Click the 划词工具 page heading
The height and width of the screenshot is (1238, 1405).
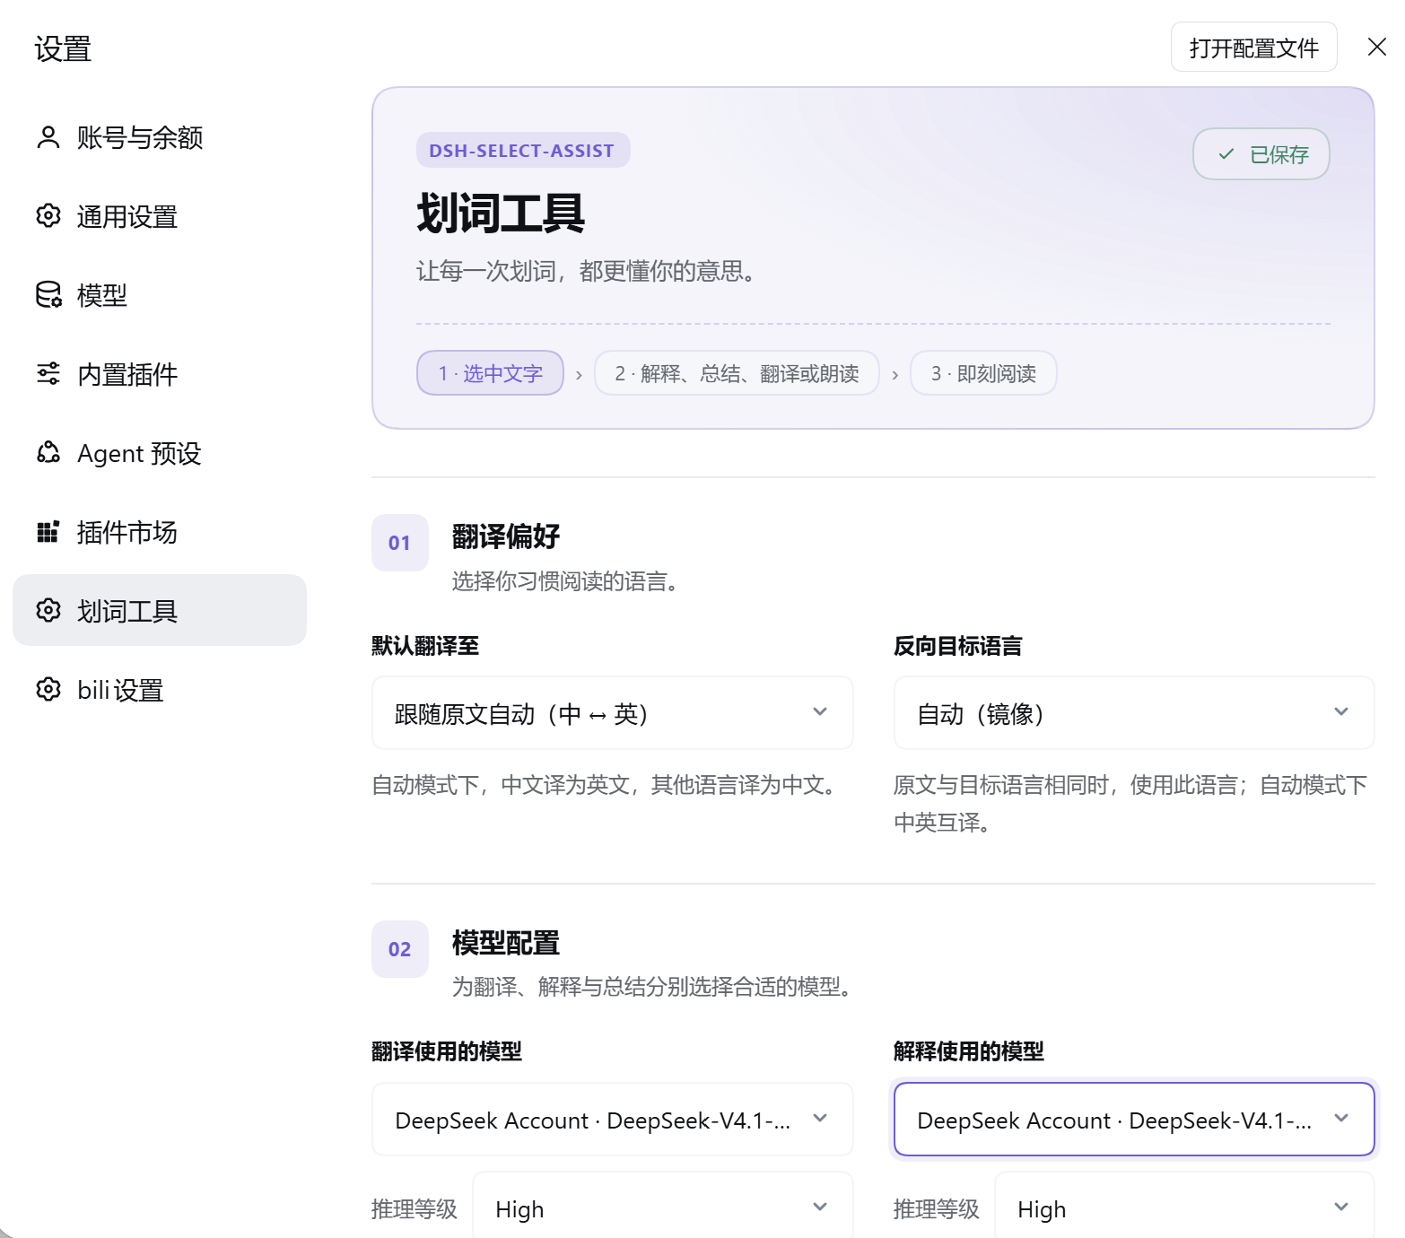[501, 214]
